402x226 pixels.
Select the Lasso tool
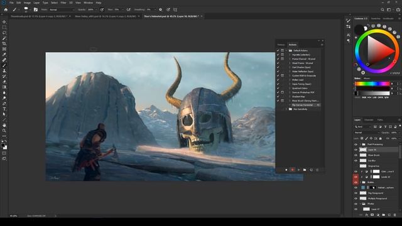pos(4,33)
